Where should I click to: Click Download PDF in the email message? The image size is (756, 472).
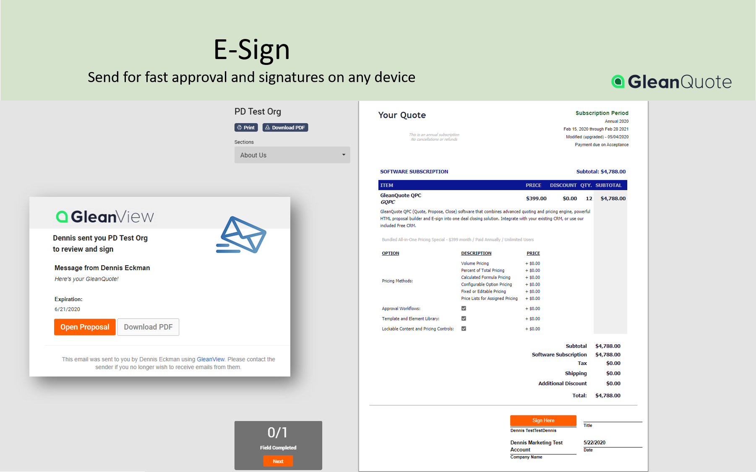point(148,327)
